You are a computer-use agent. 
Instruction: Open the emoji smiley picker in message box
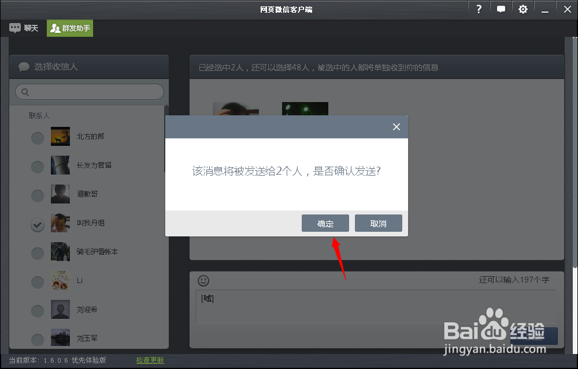[x=203, y=281]
